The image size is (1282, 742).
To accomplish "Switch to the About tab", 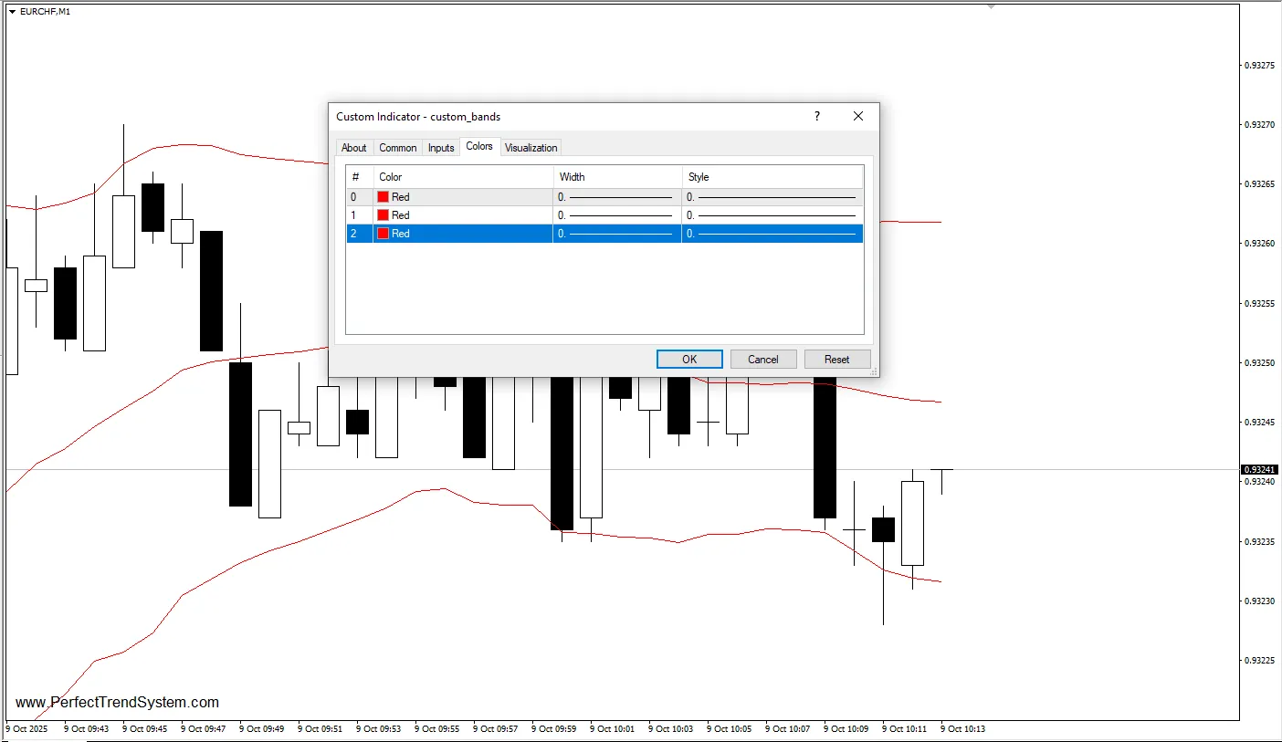I will click(x=354, y=148).
